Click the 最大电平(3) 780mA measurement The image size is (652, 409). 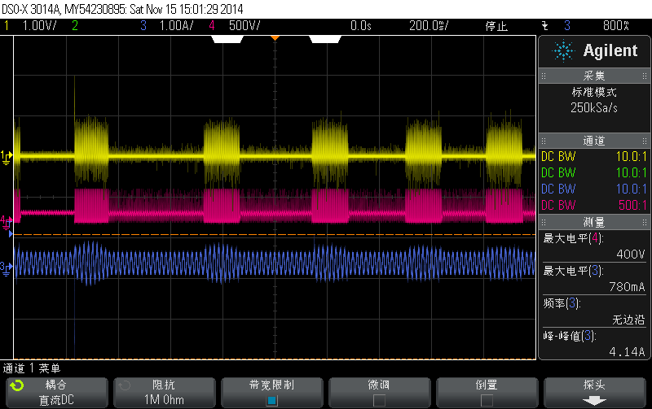[594, 279]
